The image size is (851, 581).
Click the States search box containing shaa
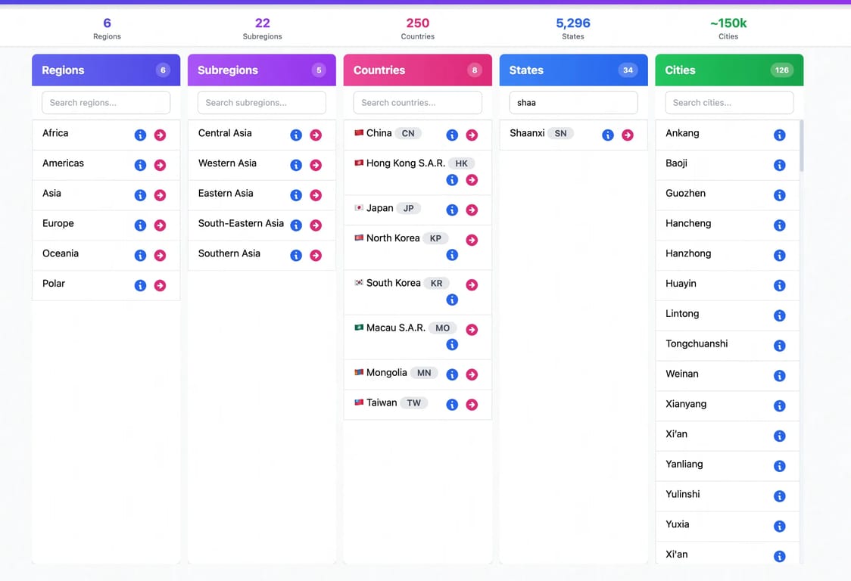(573, 103)
